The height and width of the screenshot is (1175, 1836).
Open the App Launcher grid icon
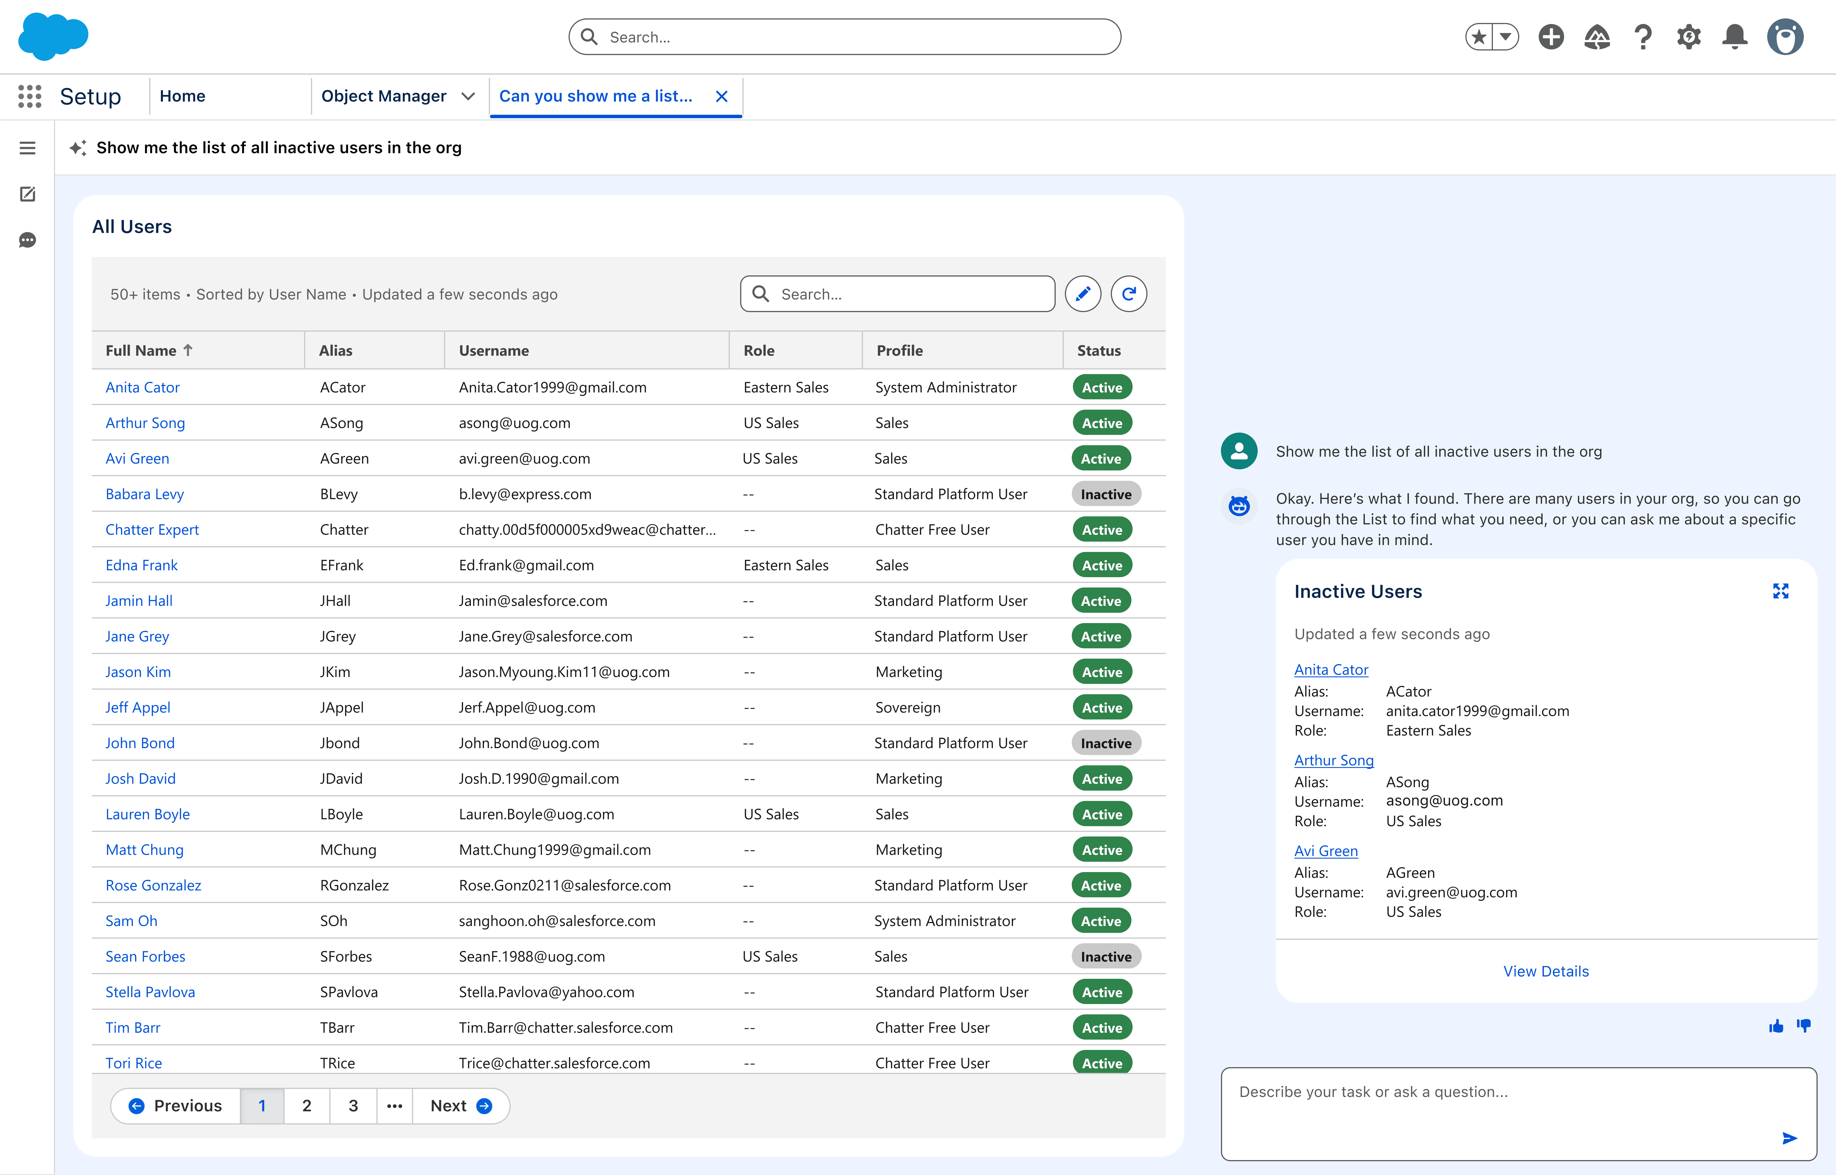coord(30,96)
